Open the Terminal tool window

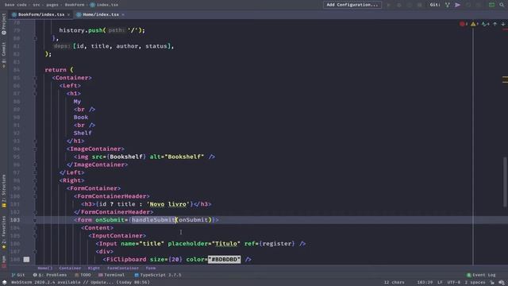pyautogui.click(x=111, y=275)
